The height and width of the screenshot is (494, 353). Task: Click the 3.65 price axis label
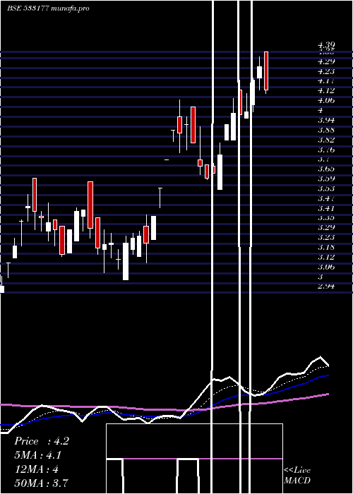click(326, 169)
